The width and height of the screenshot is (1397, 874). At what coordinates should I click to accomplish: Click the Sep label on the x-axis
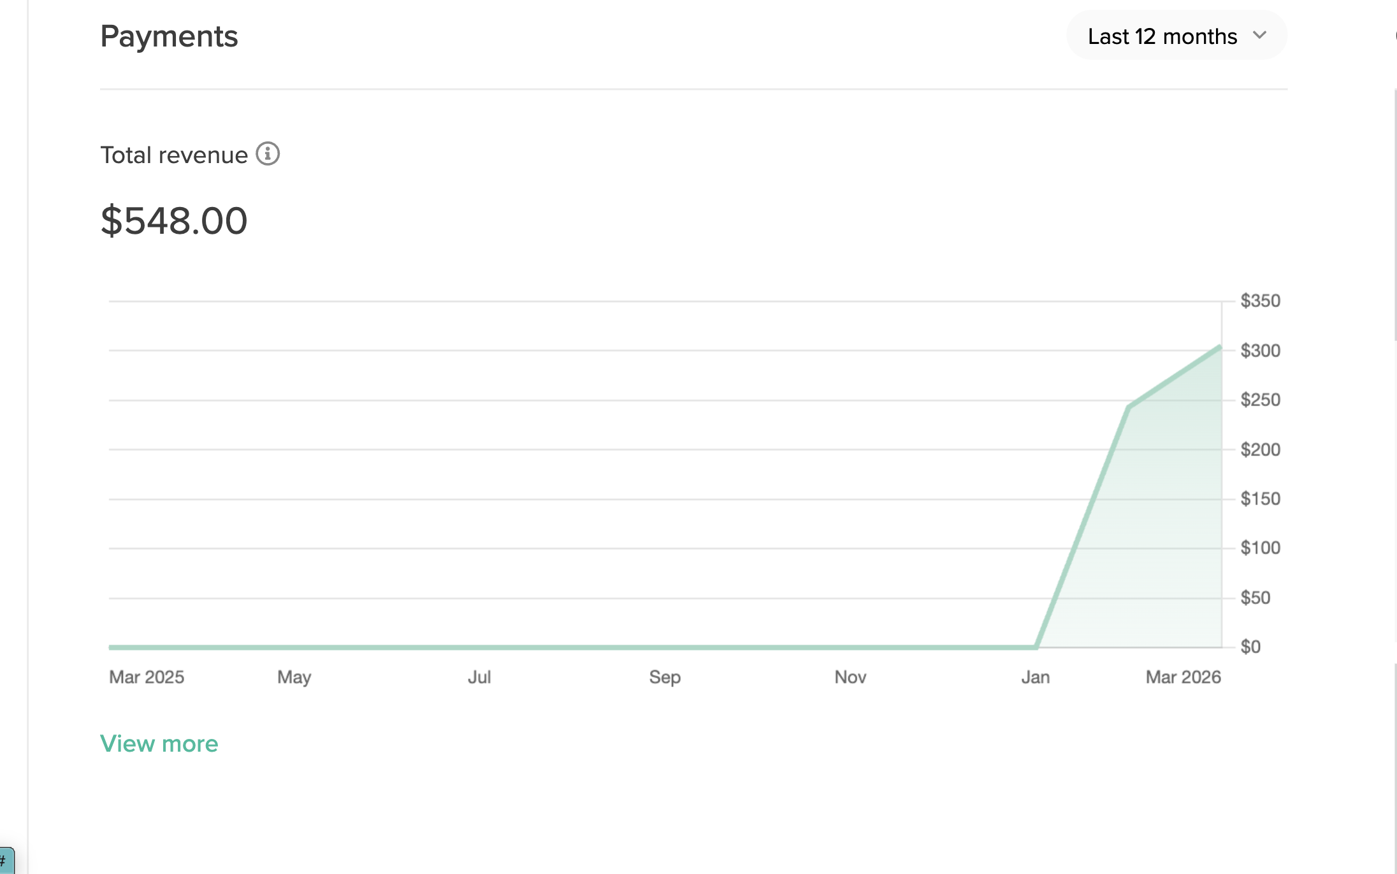665,677
